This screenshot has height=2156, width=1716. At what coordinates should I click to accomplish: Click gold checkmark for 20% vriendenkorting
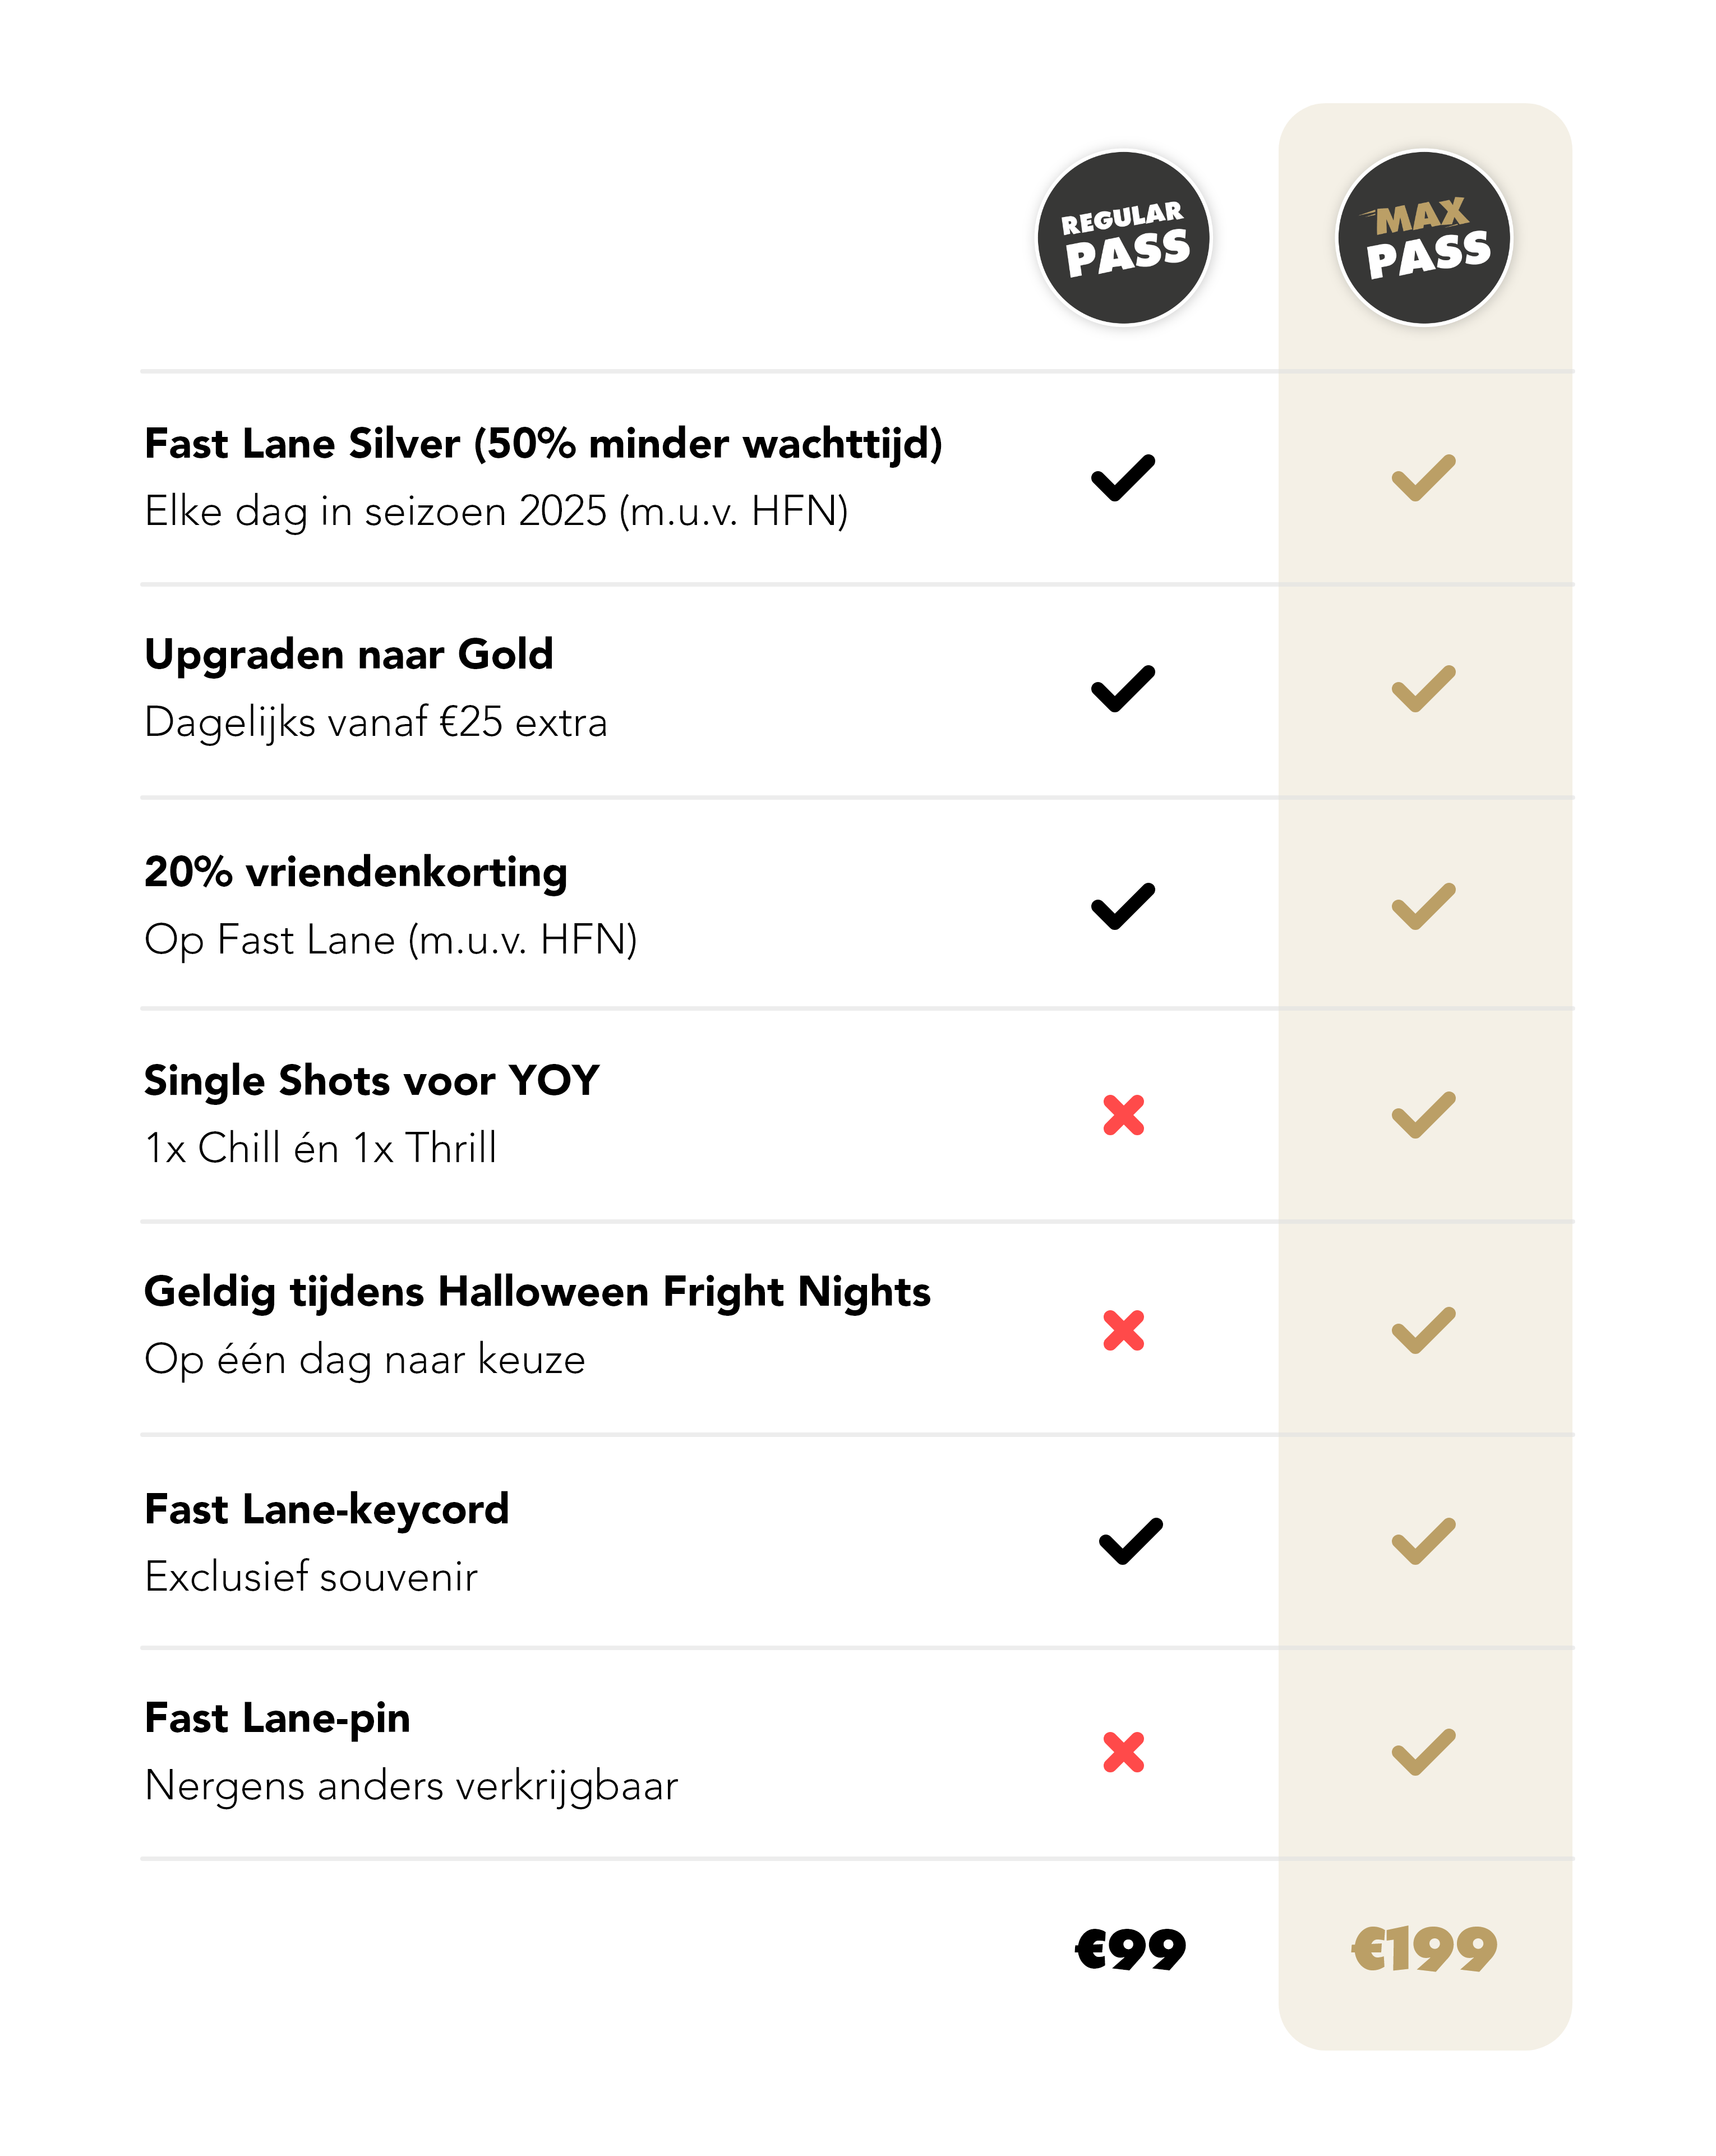coord(1424,907)
